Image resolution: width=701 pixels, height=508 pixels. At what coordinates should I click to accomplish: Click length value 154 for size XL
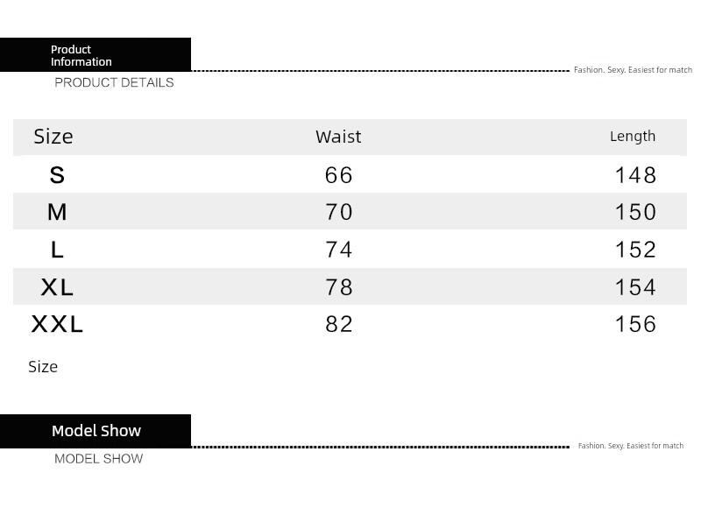point(636,286)
